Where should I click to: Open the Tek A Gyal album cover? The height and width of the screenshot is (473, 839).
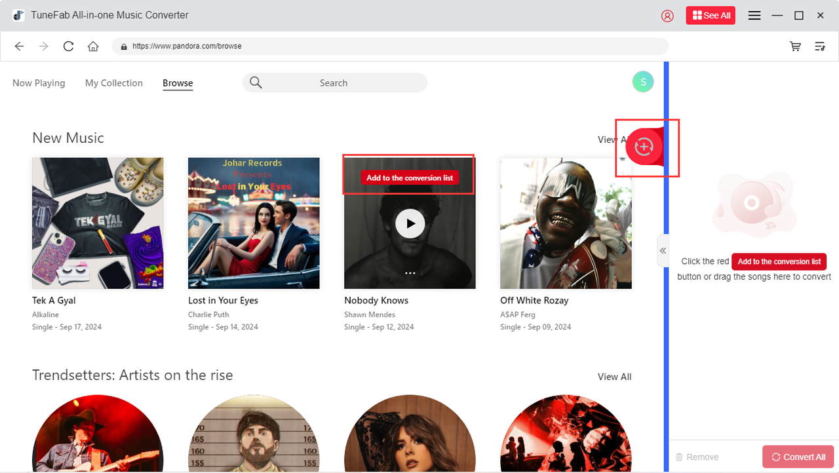pyautogui.click(x=98, y=223)
